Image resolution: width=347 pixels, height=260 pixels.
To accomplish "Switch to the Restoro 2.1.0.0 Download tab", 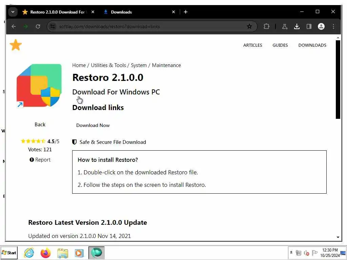I will (58, 12).
